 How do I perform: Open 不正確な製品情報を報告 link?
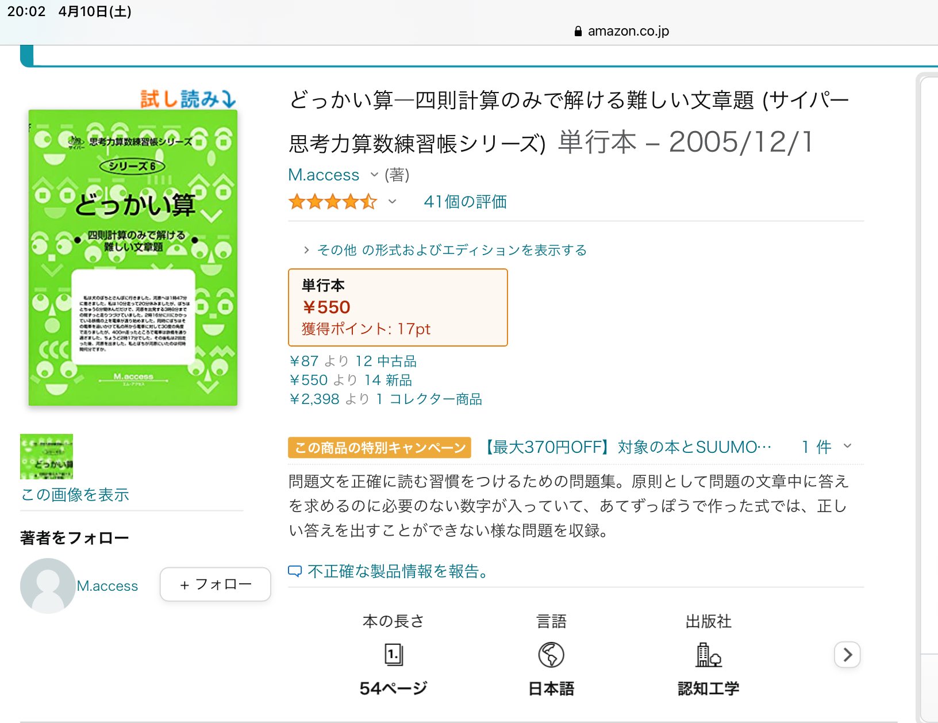coord(398,571)
